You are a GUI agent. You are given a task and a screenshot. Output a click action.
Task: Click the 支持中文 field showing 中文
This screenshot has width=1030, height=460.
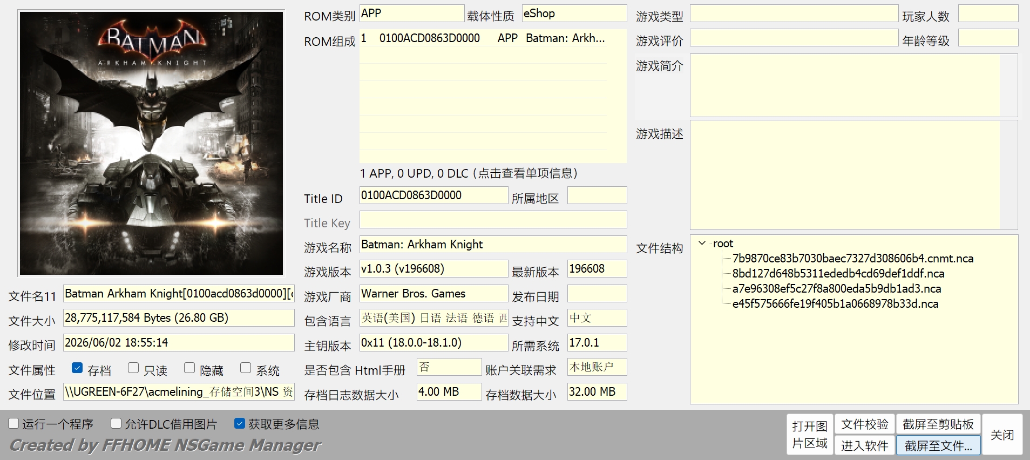[597, 318]
